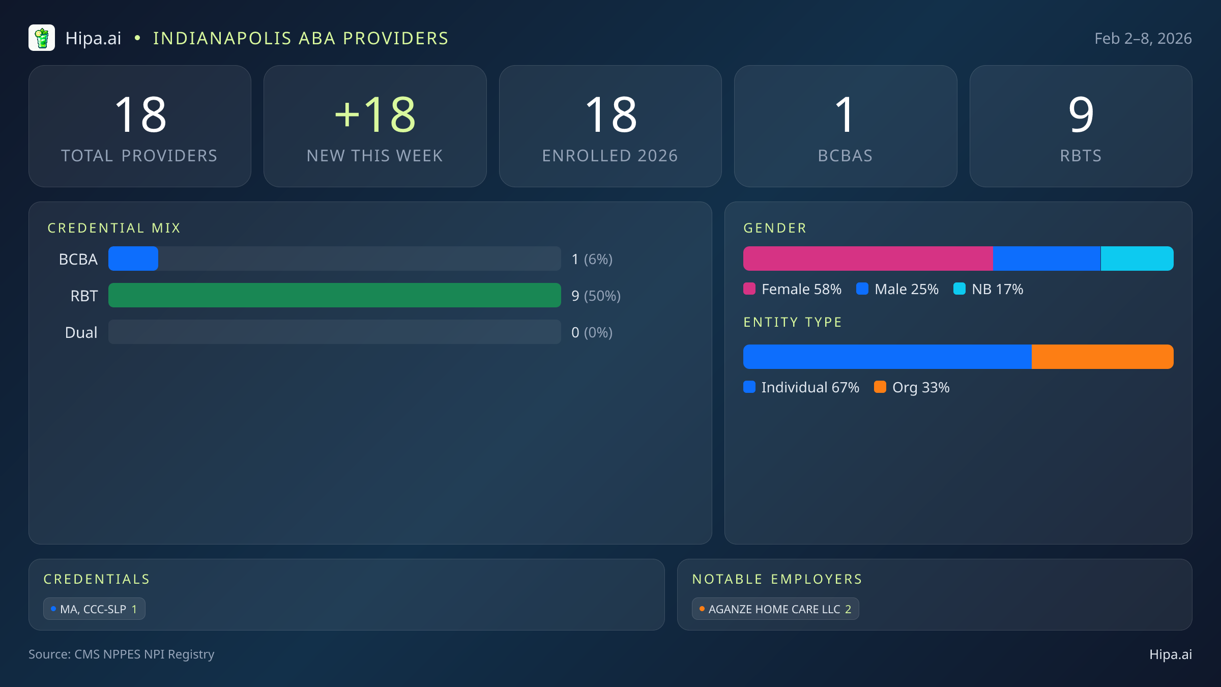Click the orange dot on AGANZE HOME CARE chip
Screen dimensions: 1221x687
pyautogui.click(x=701, y=608)
